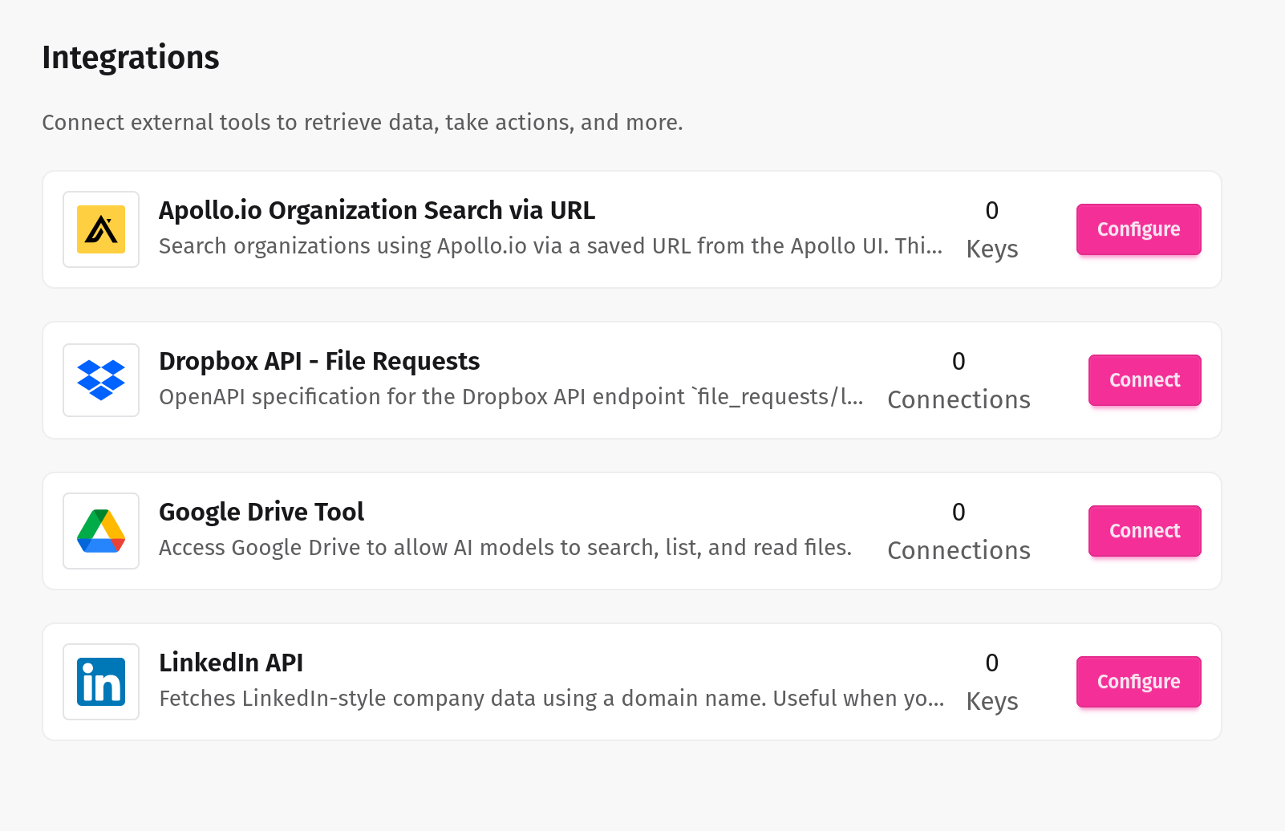Image resolution: width=1285 pixels, height=831 pixels.
Task: Configure the Apollo.io Organization Search integration
Action: pos(1138,229)
